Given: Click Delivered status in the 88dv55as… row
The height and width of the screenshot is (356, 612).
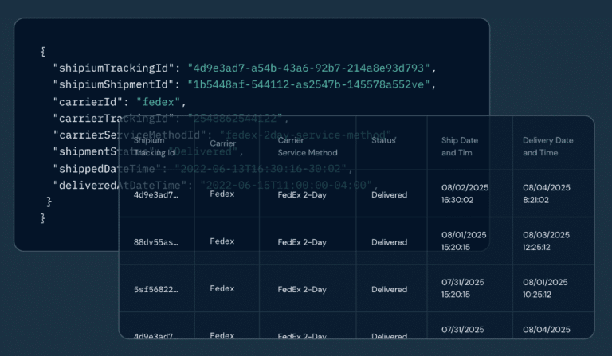Looking at the screenshot, I should click(389, 242).
